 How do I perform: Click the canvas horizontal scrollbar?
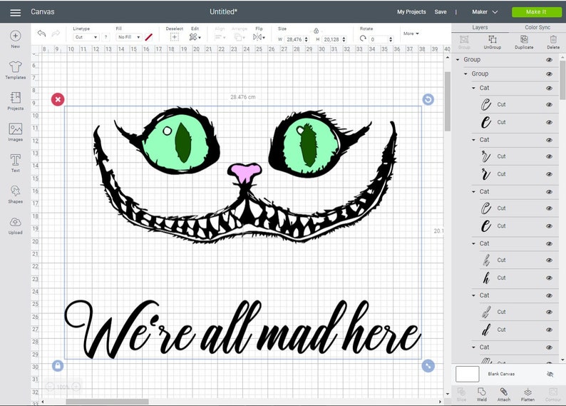point(107,402)
